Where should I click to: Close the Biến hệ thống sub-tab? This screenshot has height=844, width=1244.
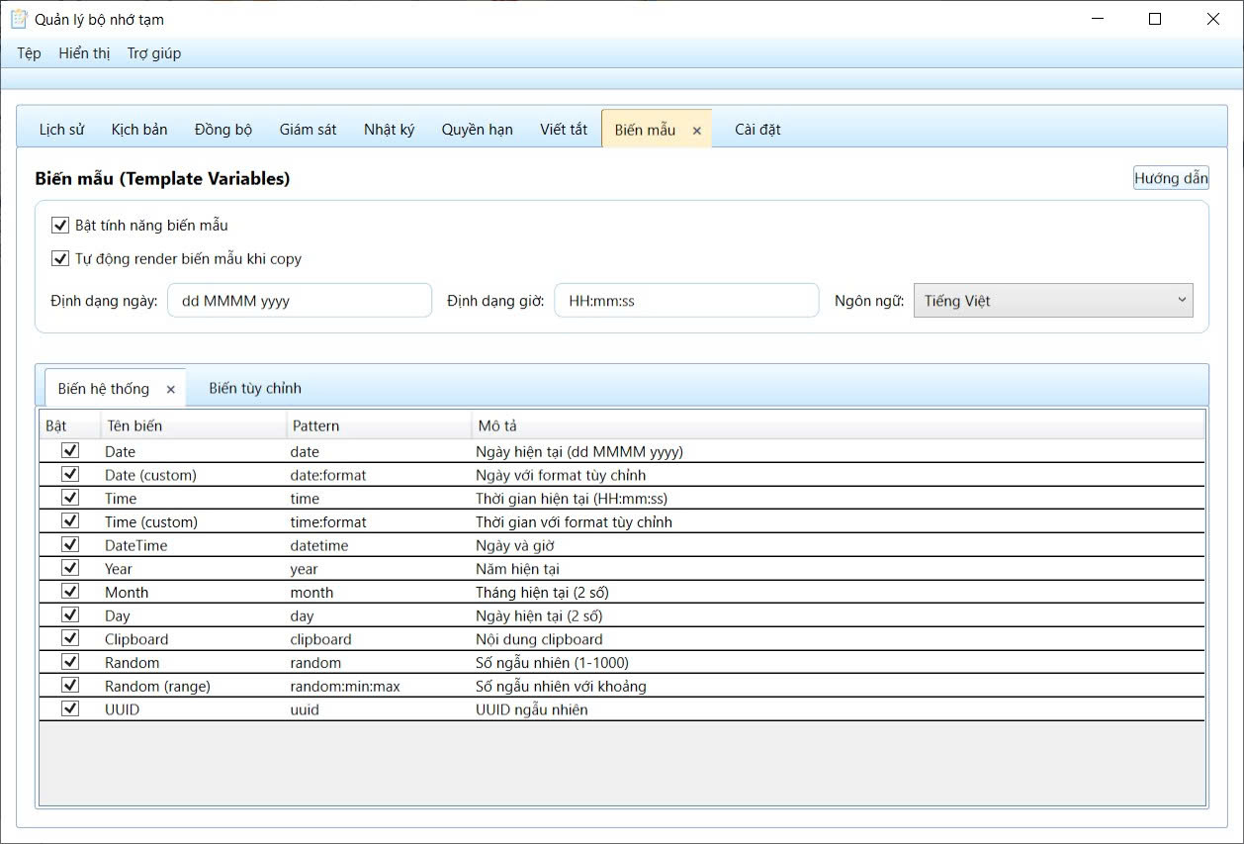[x=170, y=390]
